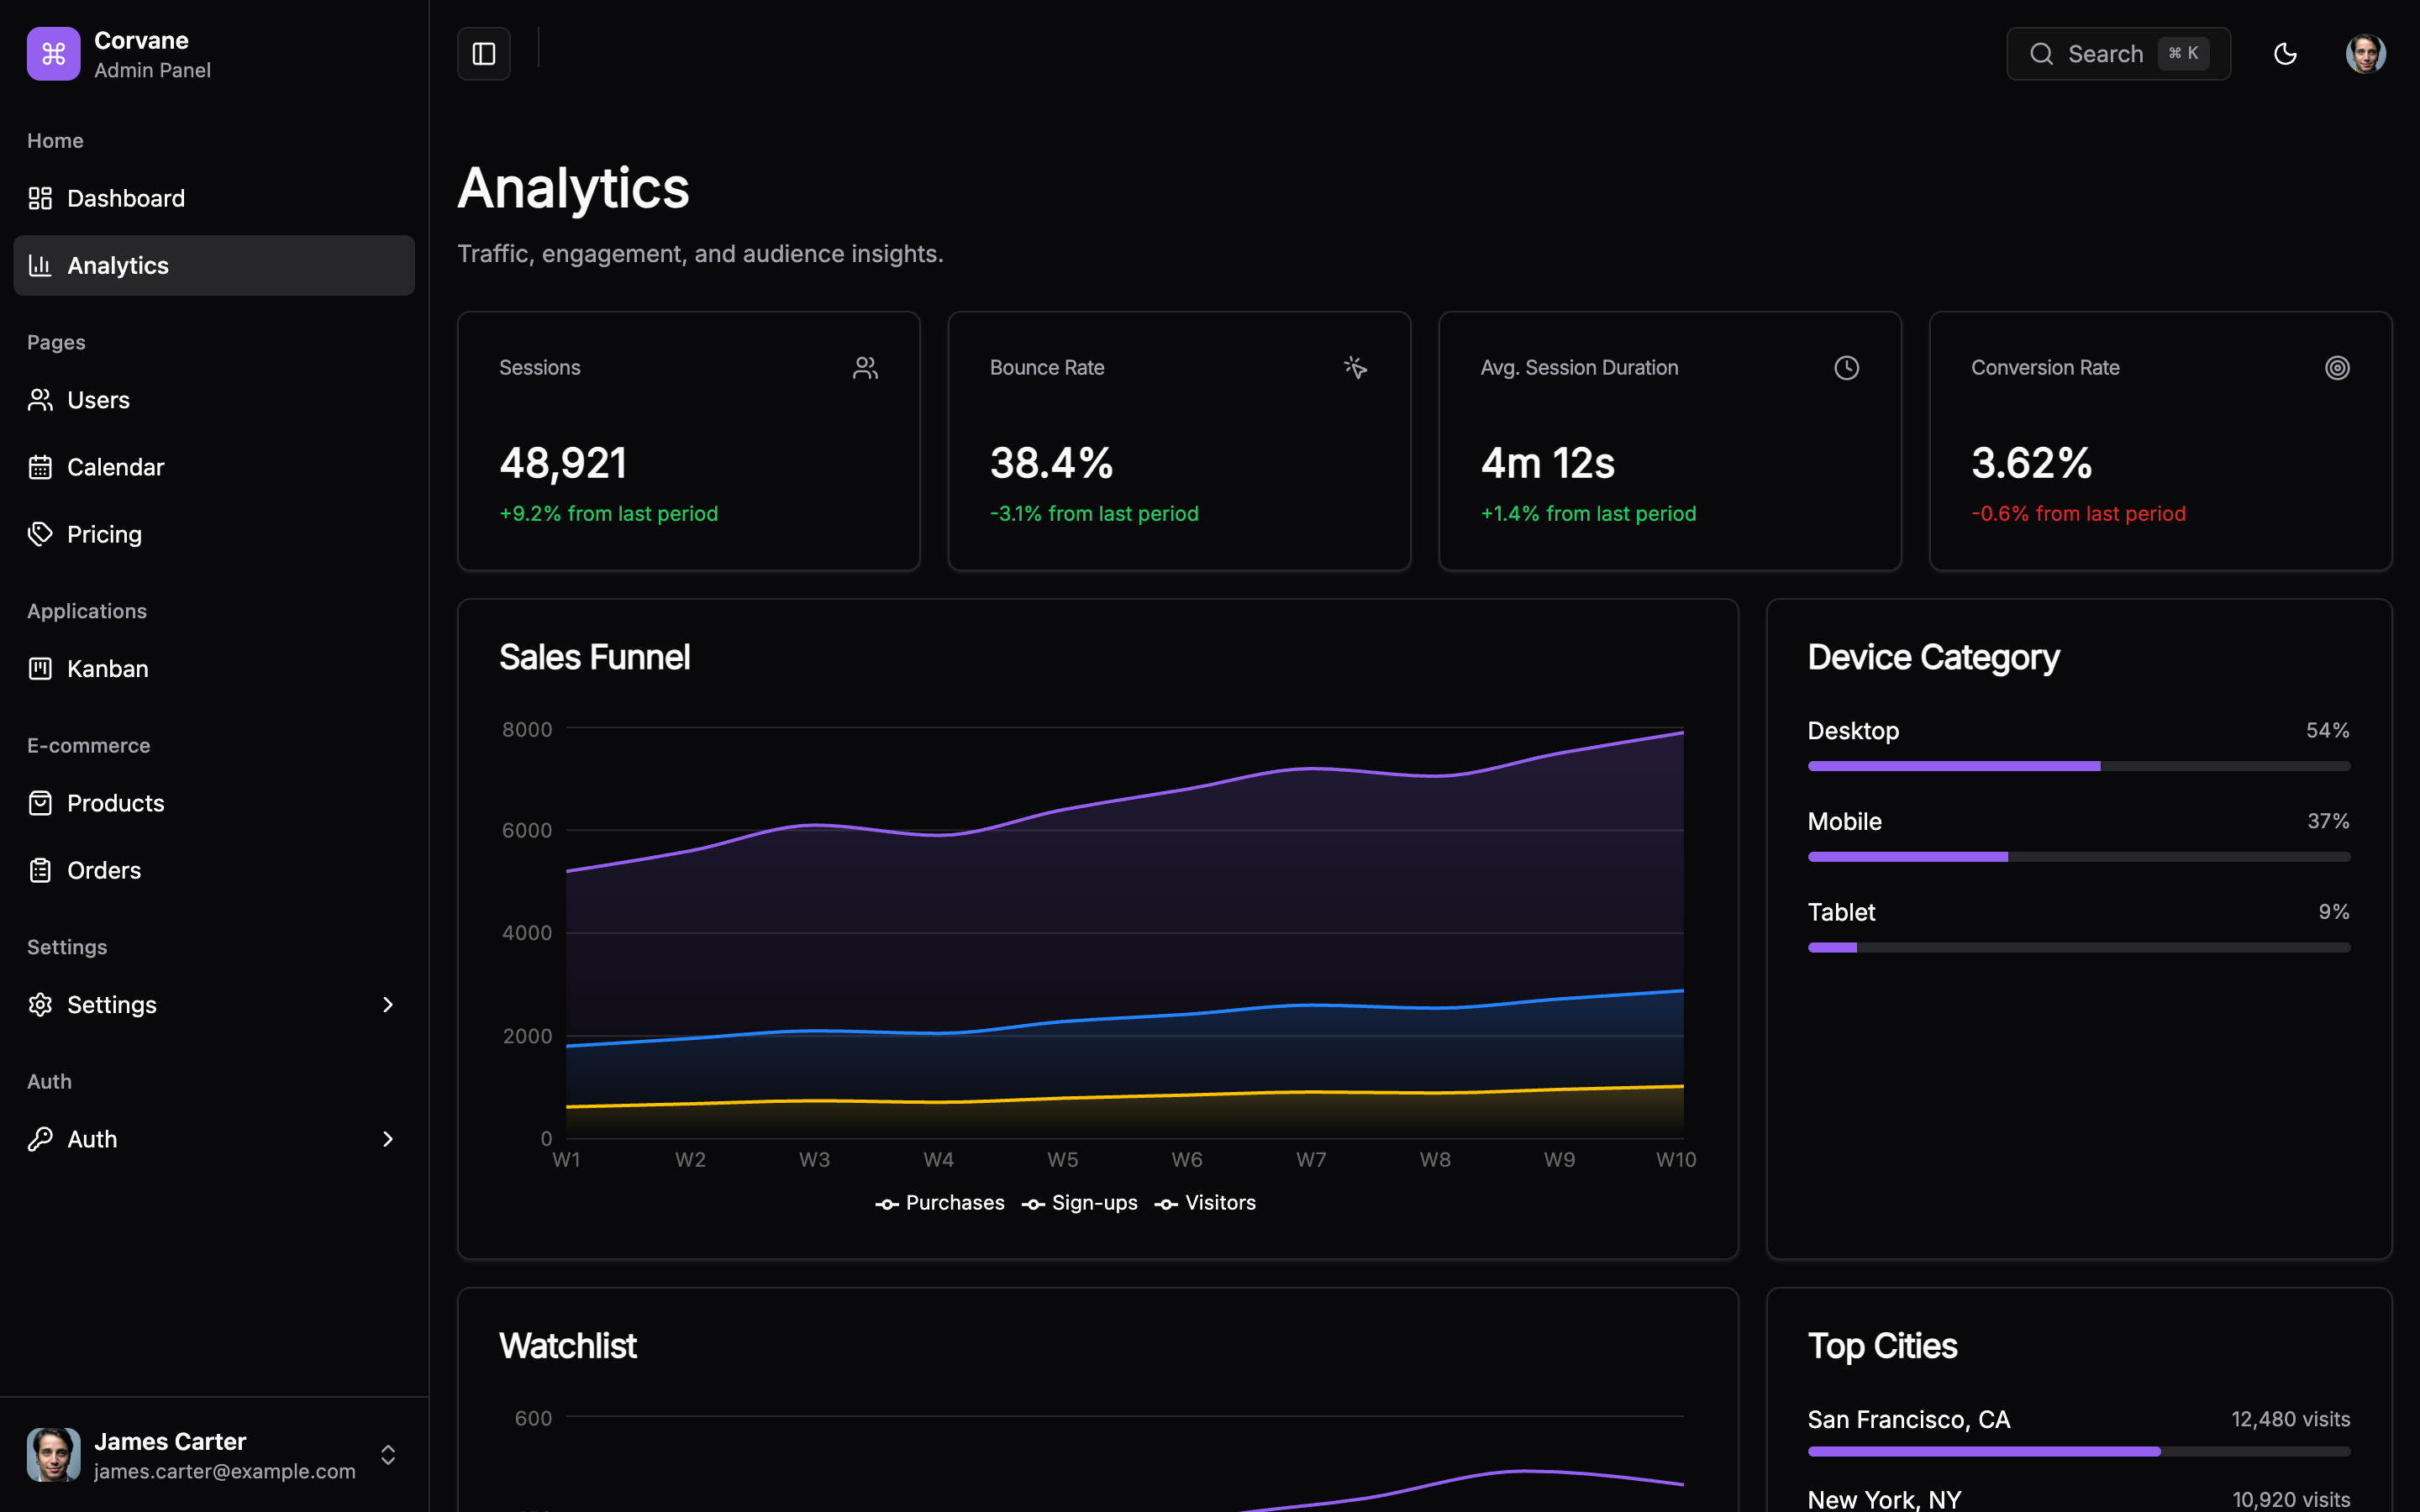
Task: Click the Bounce Rate pointer icon
Action: pos(1356,368)
